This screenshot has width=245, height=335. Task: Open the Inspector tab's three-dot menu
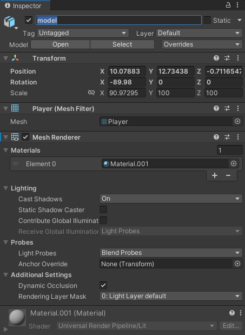[x=237, y=5]
